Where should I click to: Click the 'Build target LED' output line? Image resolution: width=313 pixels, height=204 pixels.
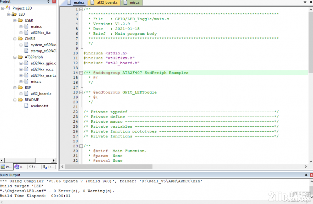pyautogui.click(x=21, y=186)
